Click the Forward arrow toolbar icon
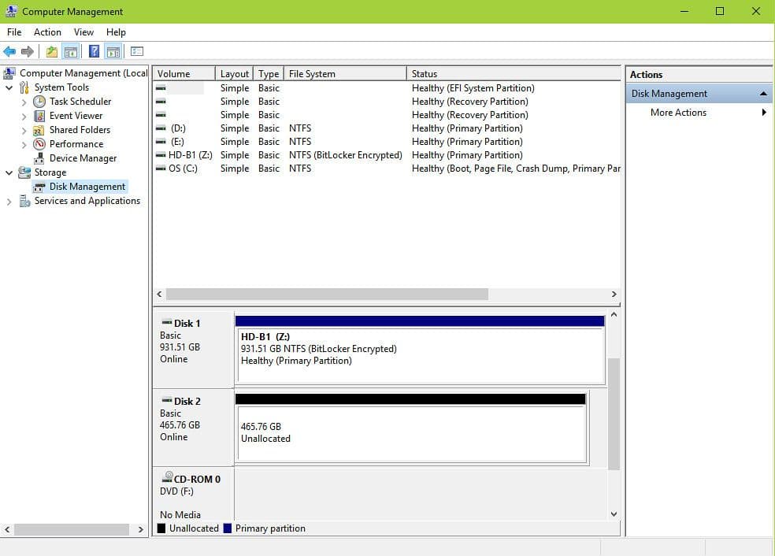Screen dimensions: 775x556 [28, 51]
